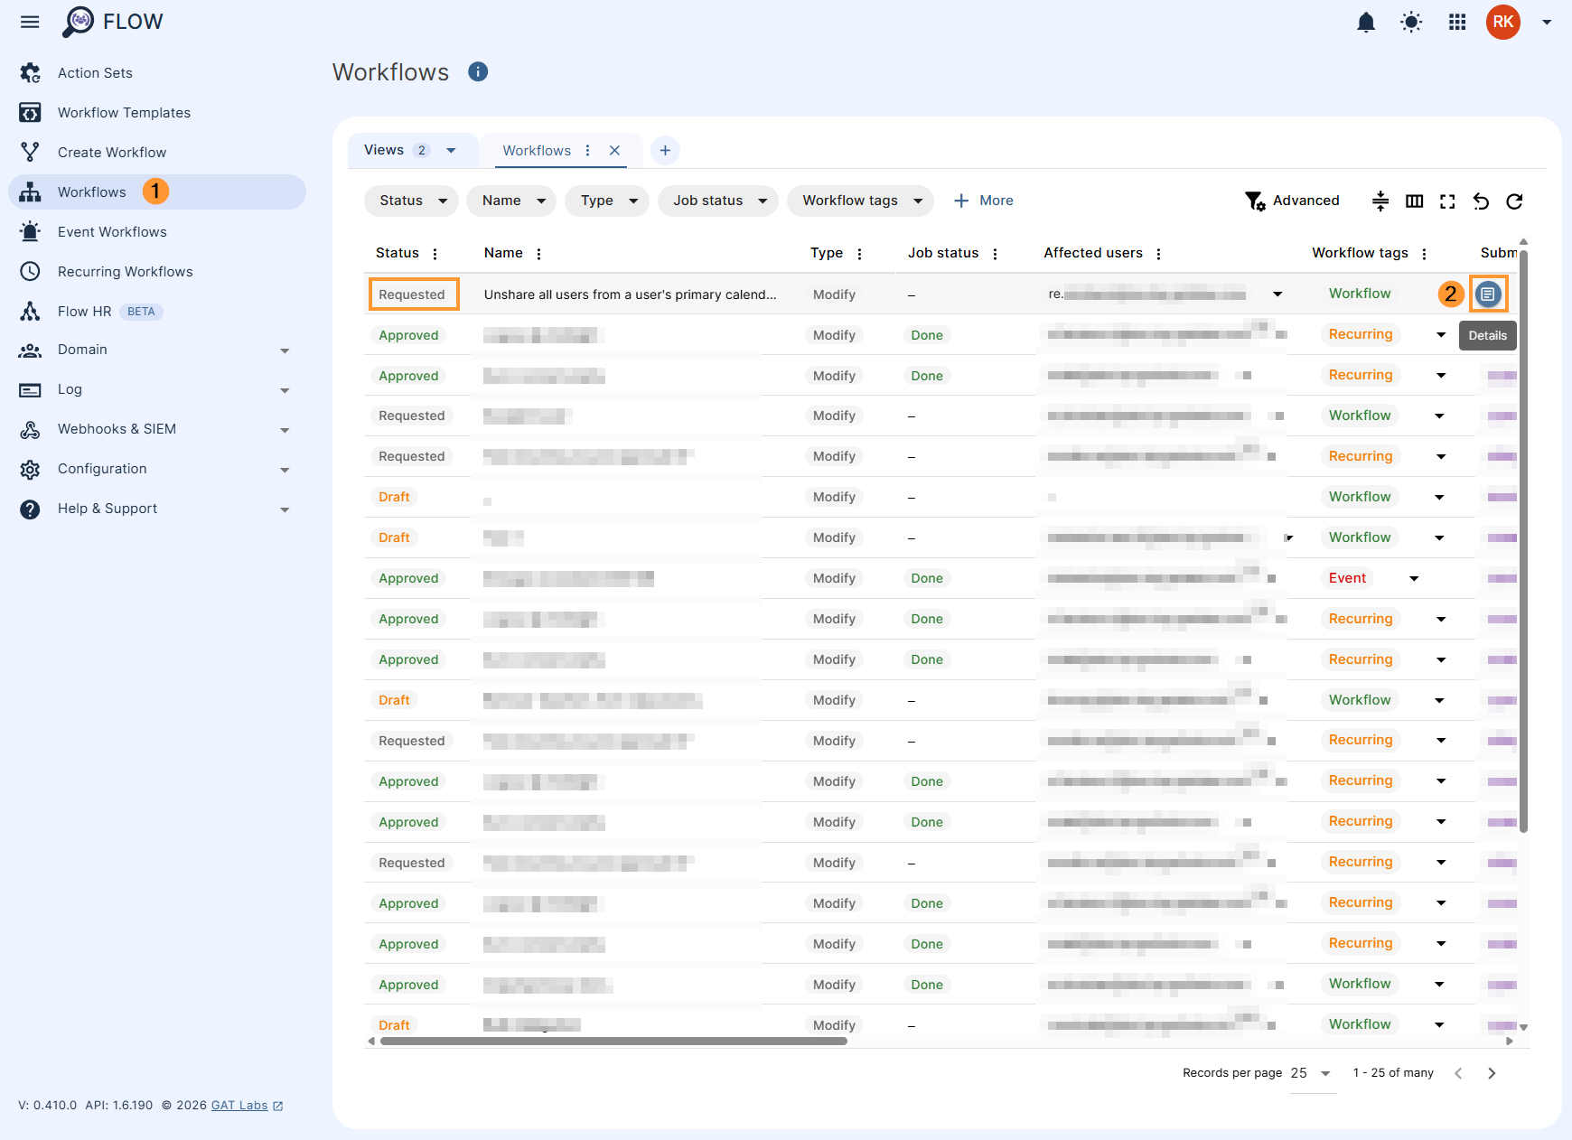
Task: Refresh the workflows table
Action: (1514, 201)
